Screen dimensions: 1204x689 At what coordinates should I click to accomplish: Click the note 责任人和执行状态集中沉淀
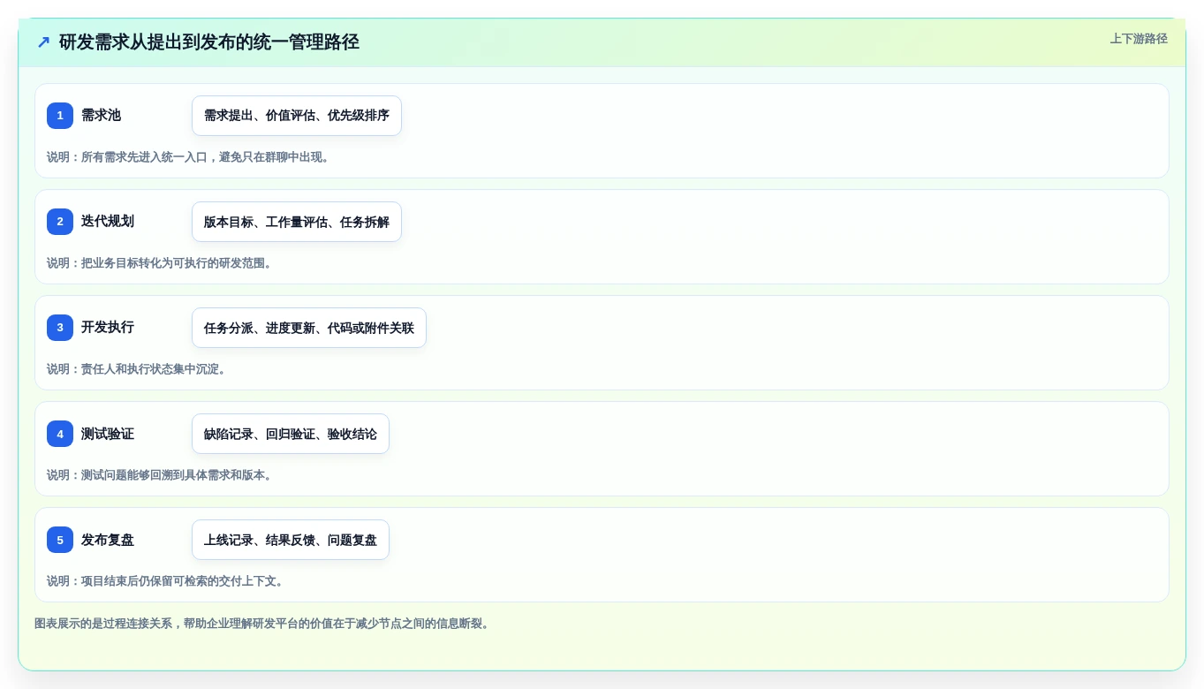coord(139,369)
